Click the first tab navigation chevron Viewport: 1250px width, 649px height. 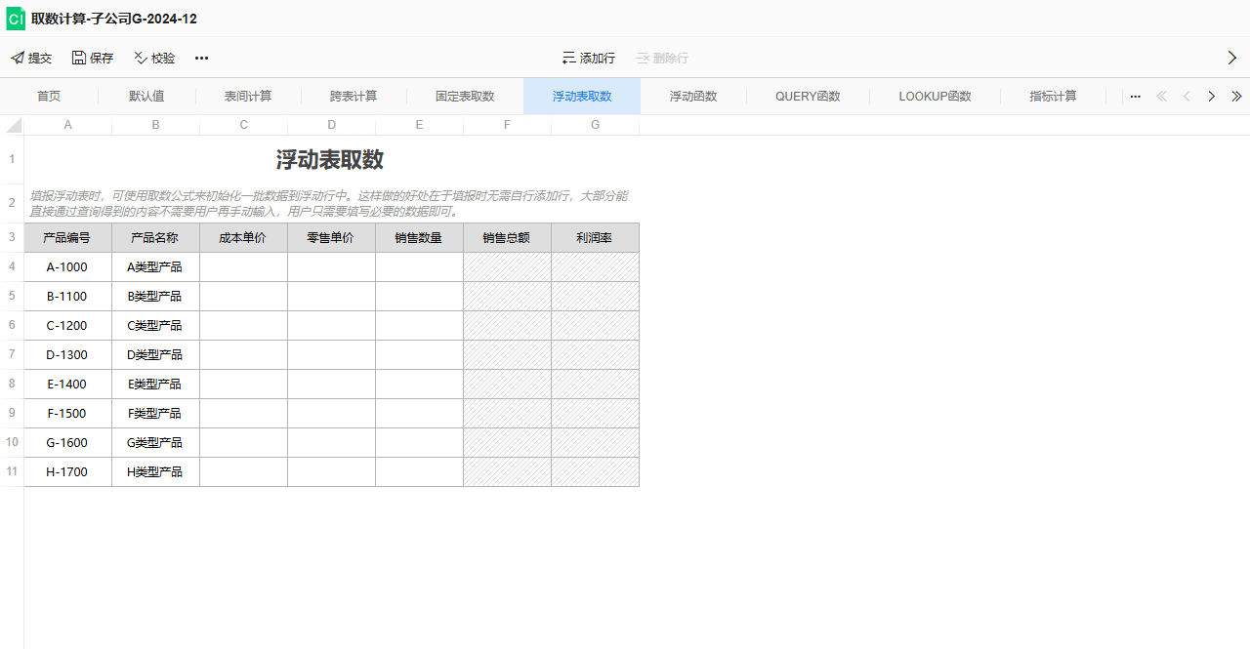tap(1161, 96)
